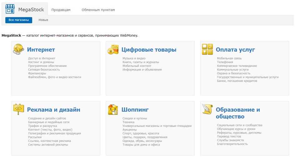The height and width of the screenshot is (157, 296).
Task: Open the Обменным пунктам tab
Action: [98, 10]
